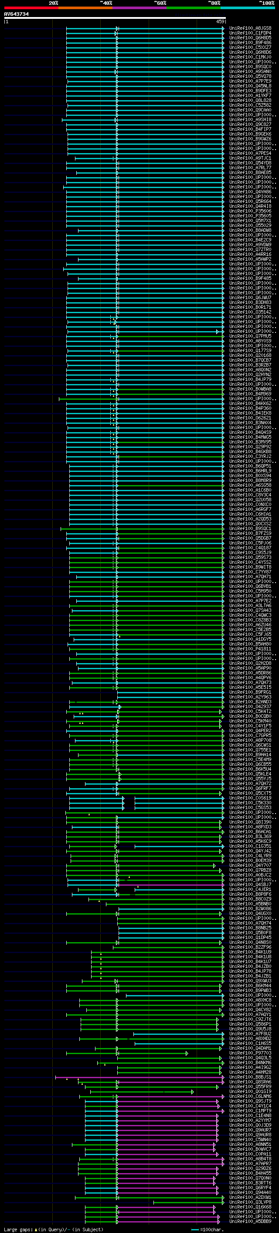Click the label UniRef100_A8P708
This screenshot has width=279, height=1233.
[250, 740]
